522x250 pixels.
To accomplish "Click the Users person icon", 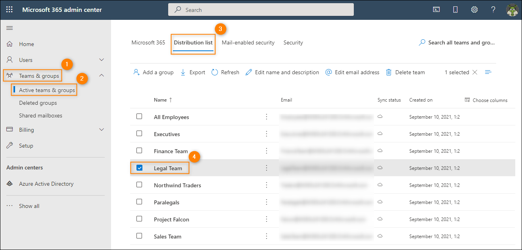I will [10, 60].
